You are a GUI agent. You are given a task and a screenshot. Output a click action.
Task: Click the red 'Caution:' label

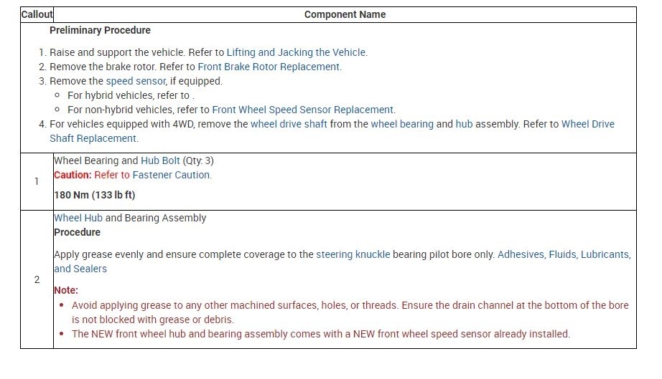(x=73, y=175)
